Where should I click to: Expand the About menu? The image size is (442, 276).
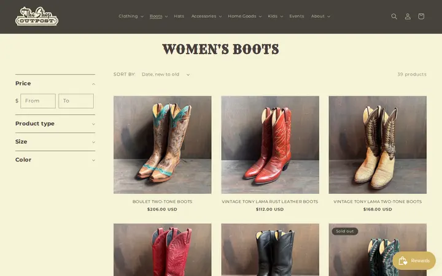coord(320,17)
